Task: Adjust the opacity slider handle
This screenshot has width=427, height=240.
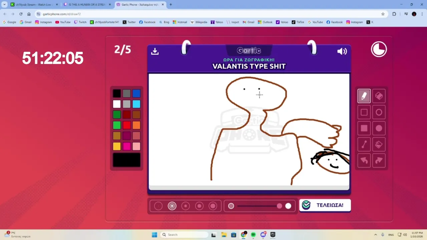Action: [280, 206]
